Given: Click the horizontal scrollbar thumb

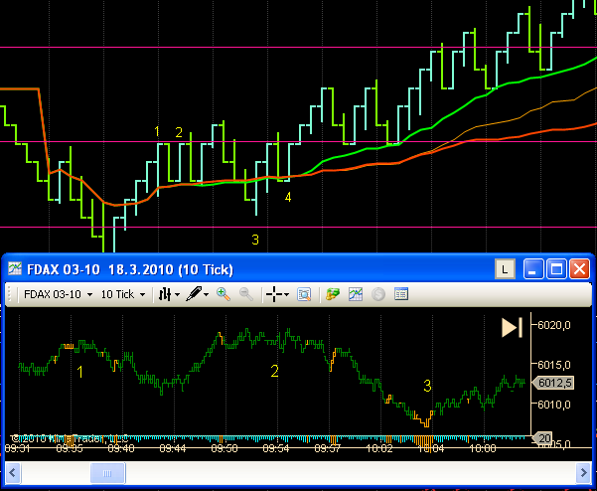Looking at the screenshot, I should coord(107,473).
